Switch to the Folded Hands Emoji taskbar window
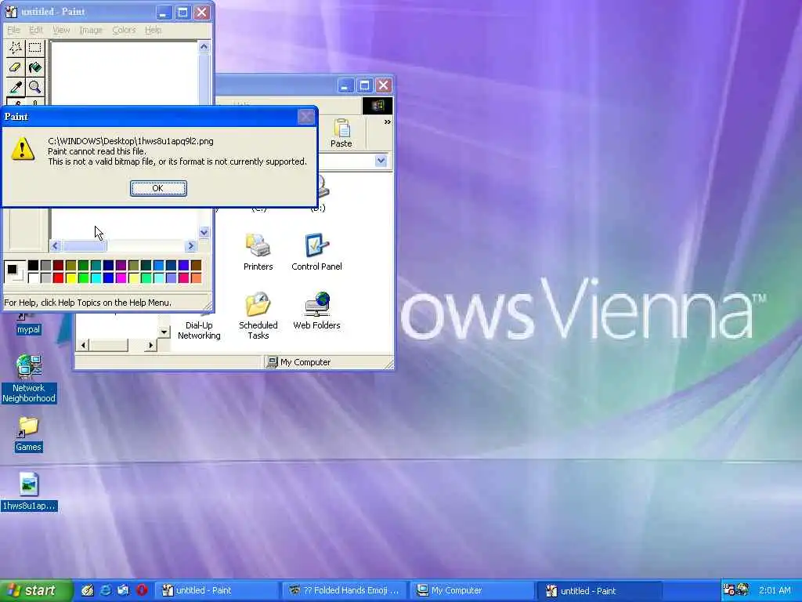This screenshot has height=602, width=802. click(x=345, y=590)
